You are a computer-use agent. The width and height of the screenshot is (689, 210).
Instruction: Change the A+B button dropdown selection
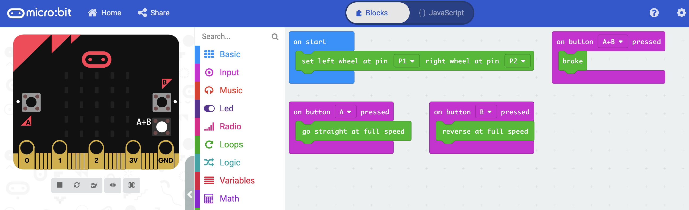click(612, 42)
